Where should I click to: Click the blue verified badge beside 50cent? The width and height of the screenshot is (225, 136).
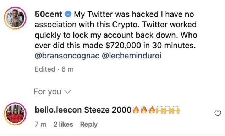point(68,14)
